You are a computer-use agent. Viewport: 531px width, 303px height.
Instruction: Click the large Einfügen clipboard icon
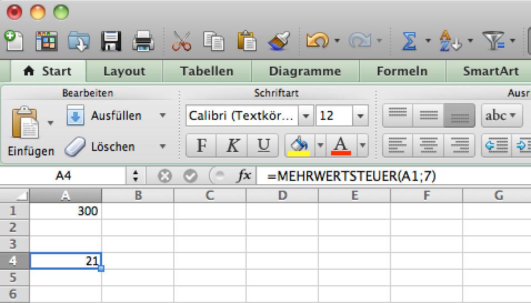(24, 123)
